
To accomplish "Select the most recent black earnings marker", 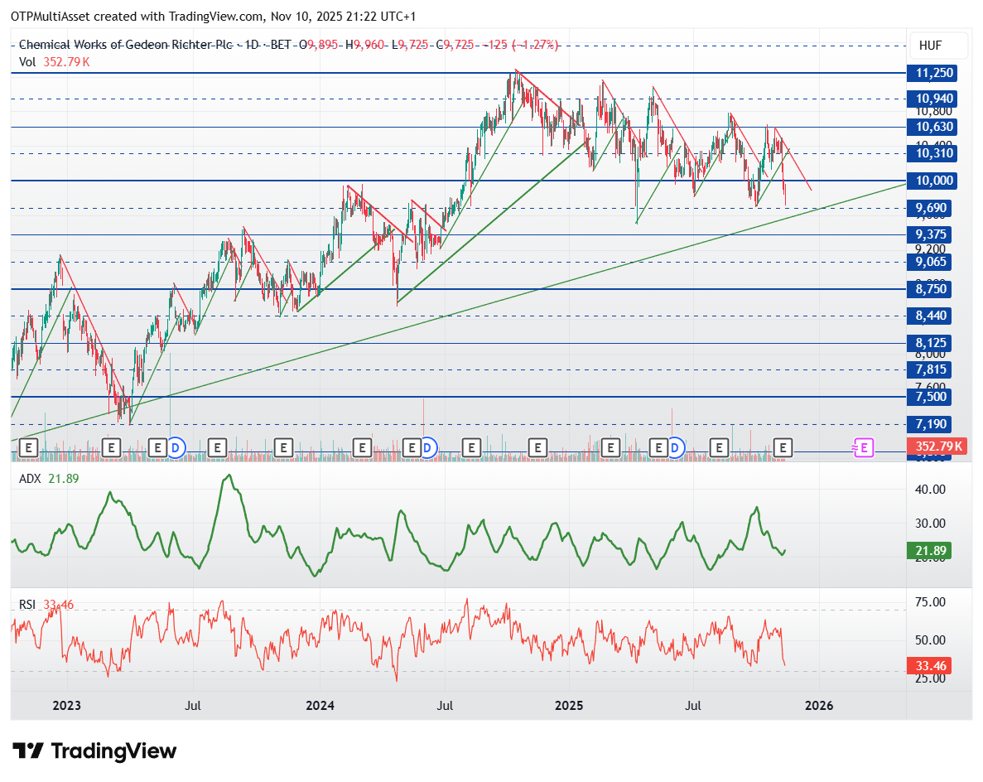I will coord(783,448).
